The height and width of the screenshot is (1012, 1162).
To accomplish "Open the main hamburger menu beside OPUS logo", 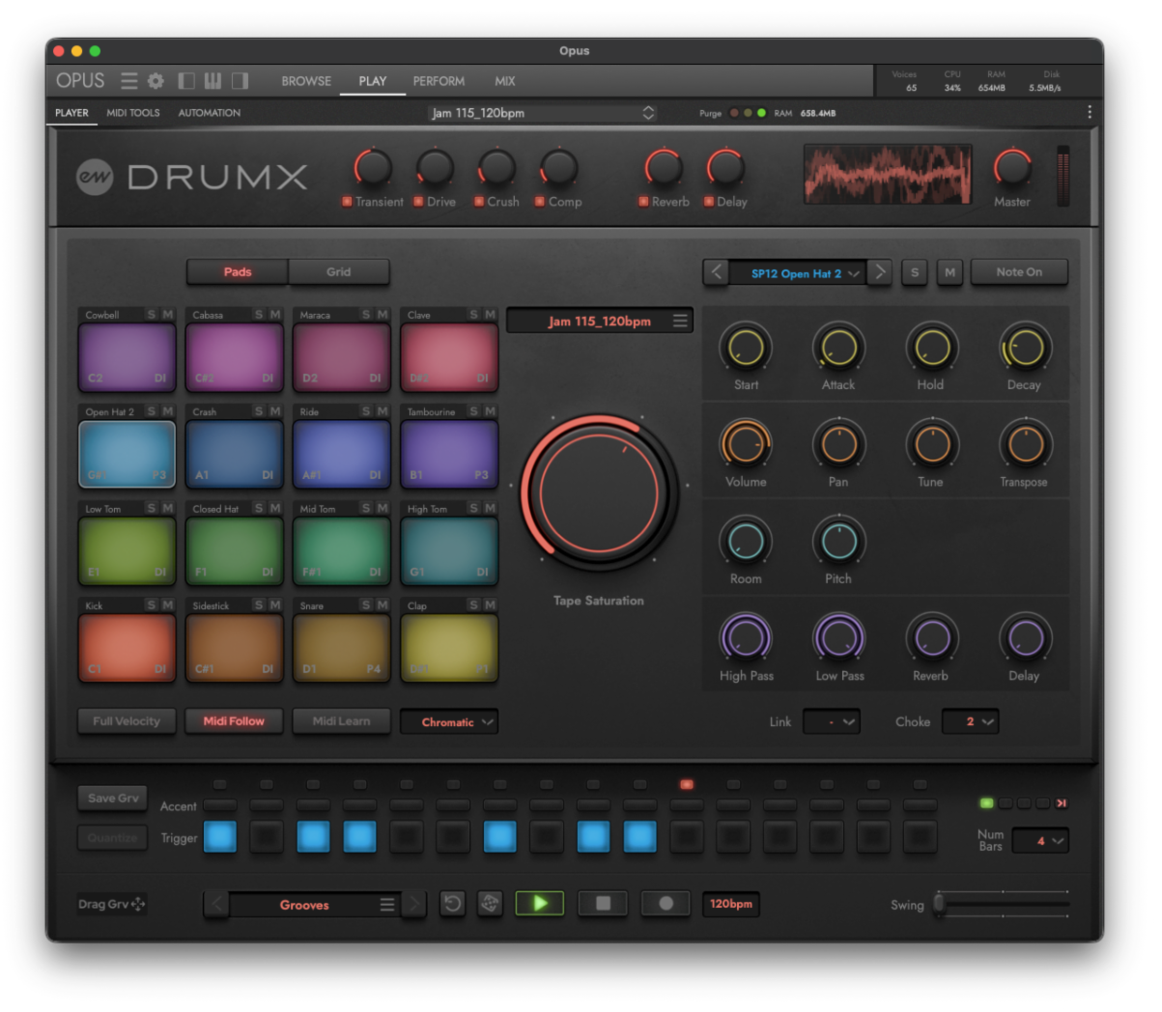I will 129,81.
